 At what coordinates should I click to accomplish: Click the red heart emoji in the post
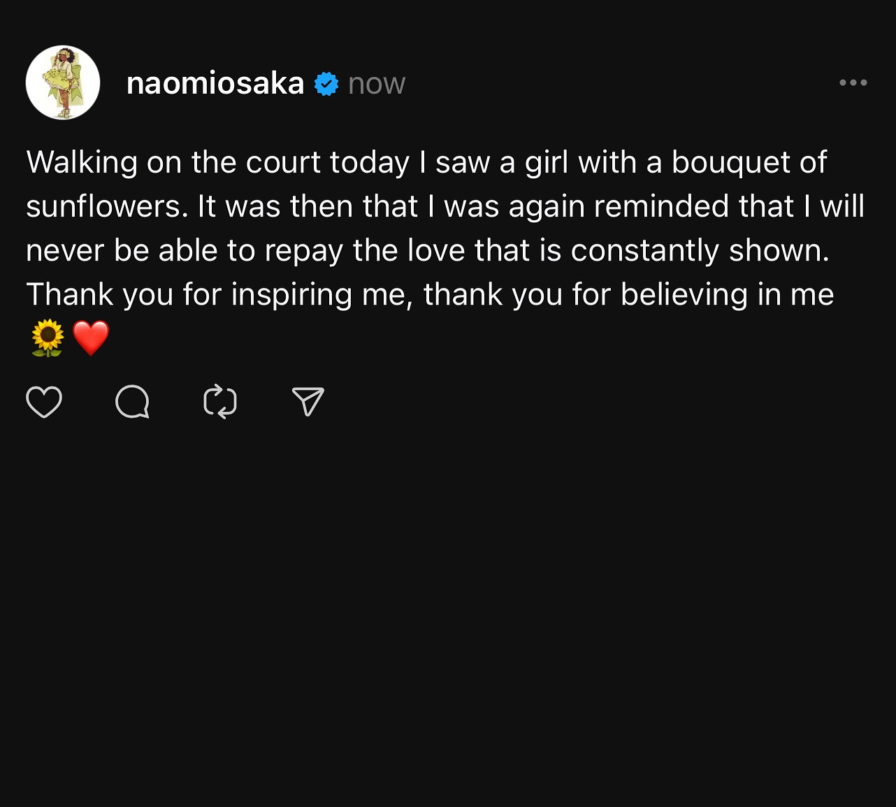click(91, 338)
